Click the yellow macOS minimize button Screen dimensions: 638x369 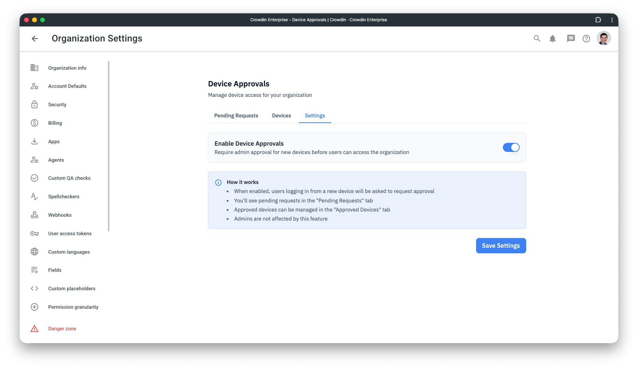click(34, 20)
